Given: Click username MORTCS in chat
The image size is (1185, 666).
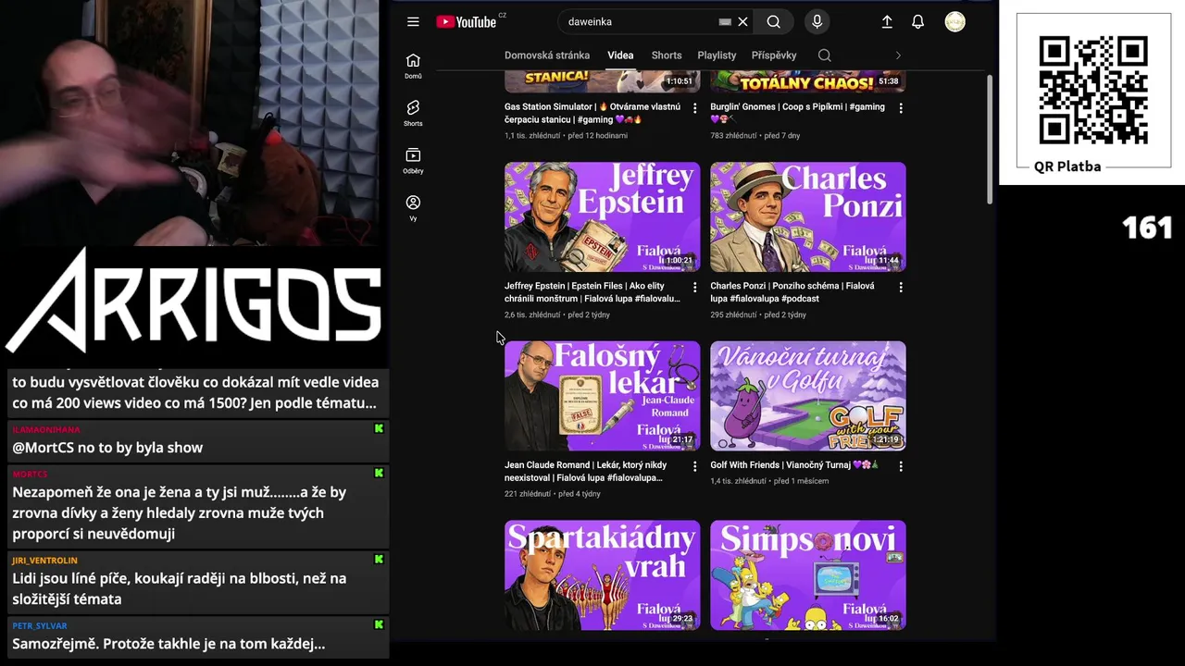Looking at the screenshot, I should point(30,474).
